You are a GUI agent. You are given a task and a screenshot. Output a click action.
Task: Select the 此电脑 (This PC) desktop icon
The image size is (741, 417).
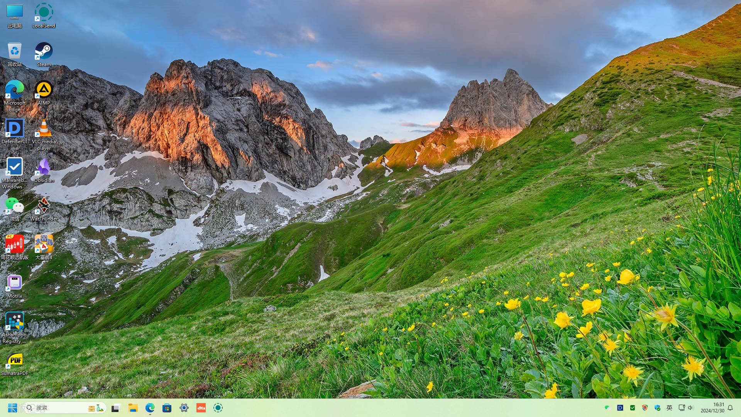[x=15, y=16]
